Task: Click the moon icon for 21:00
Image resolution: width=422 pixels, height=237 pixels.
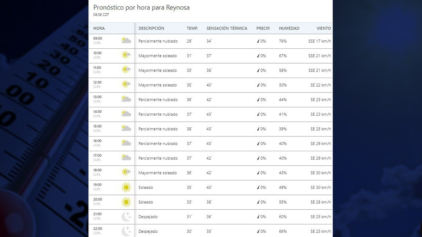Action: click(126, 217)
